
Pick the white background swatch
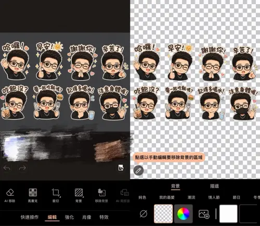[x=228, y=214]
